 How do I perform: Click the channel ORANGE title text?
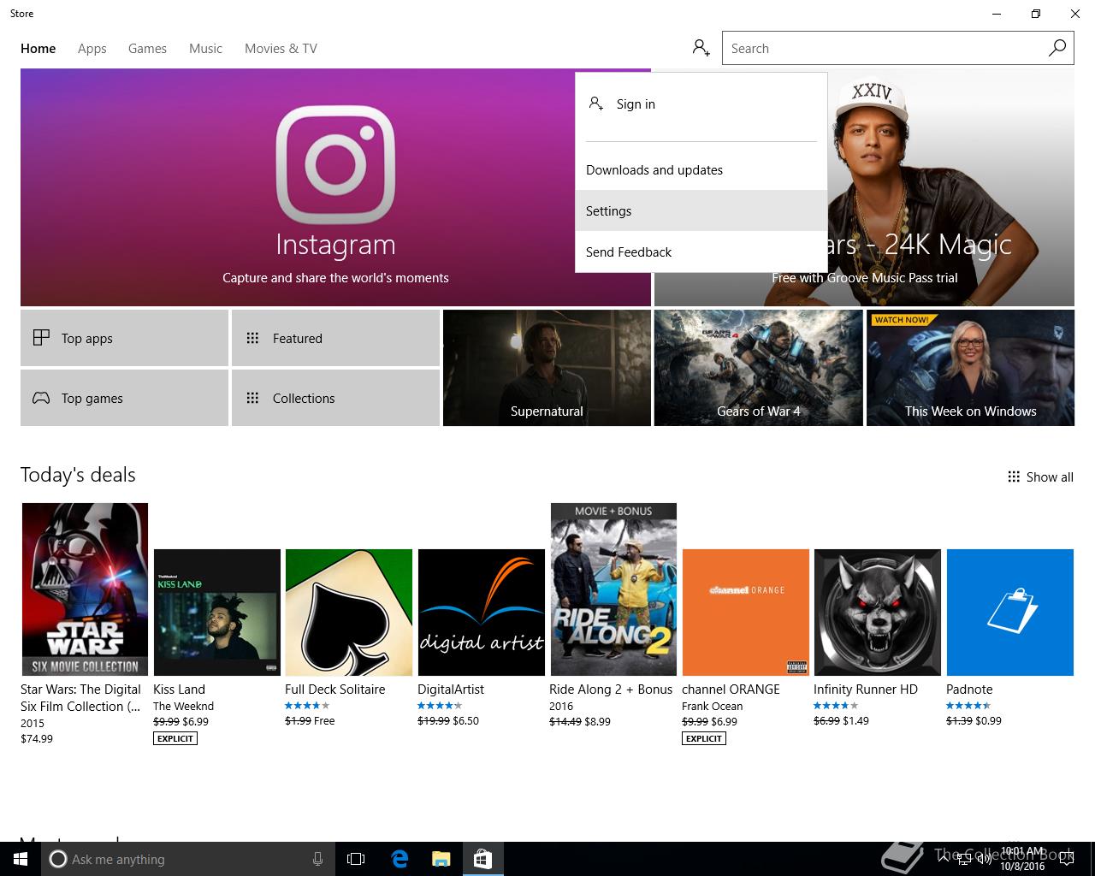coord(731,690)
